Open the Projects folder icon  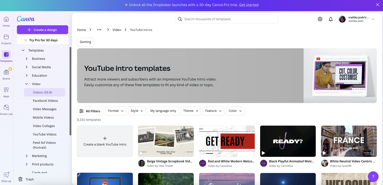point(6,37)
